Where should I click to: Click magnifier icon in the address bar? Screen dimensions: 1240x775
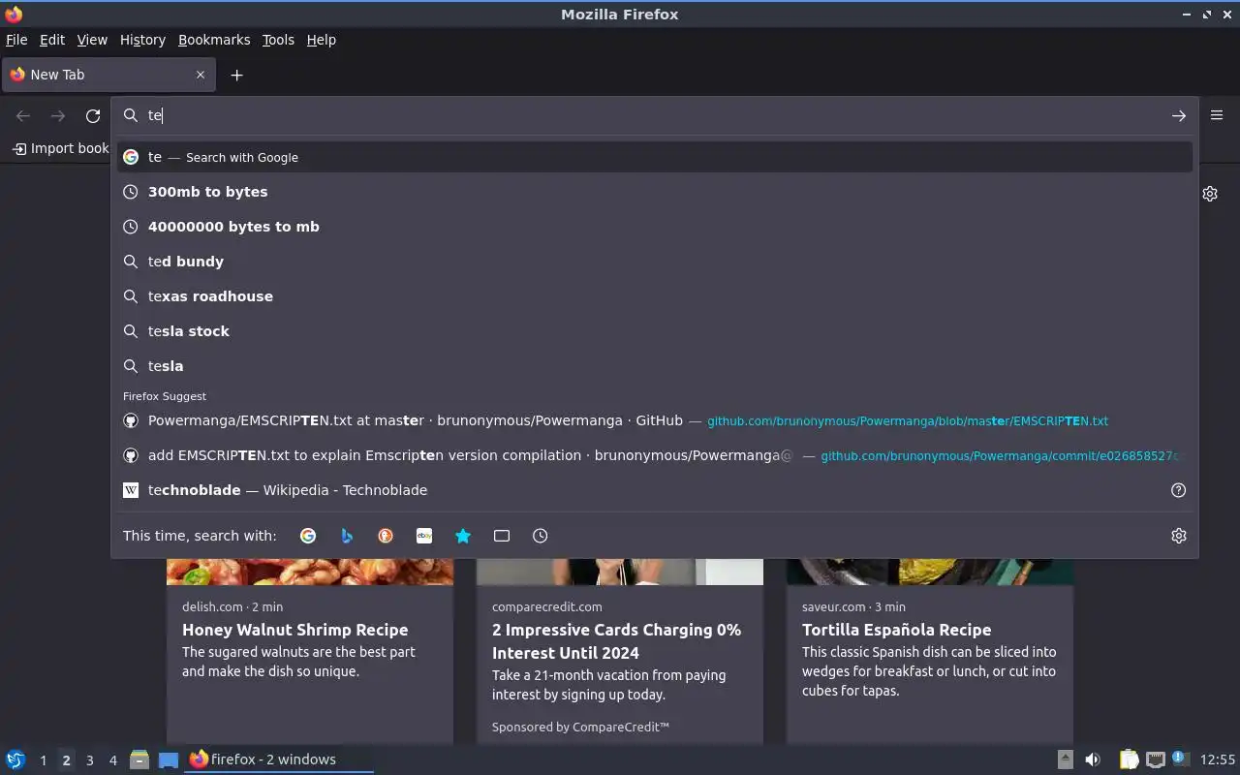131,115
